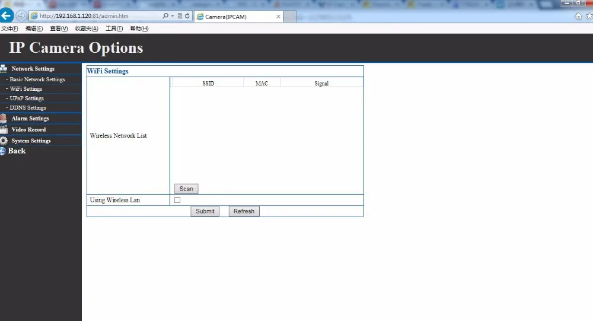
Task: Open System Settings section
Action: coord(31,141)
